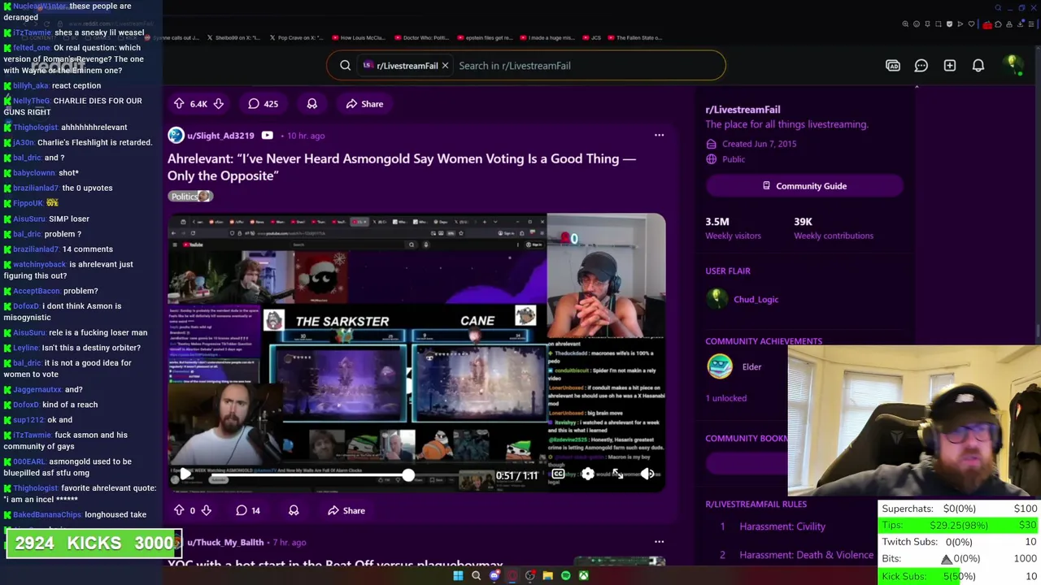Open u/Thuck_My_Ballth's profile
1041x585 pixels.
click(225, 542)
